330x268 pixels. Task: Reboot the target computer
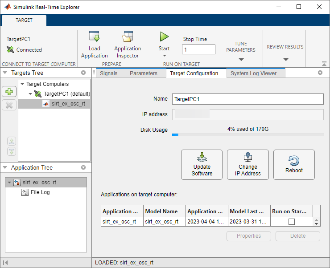point(294,164)
